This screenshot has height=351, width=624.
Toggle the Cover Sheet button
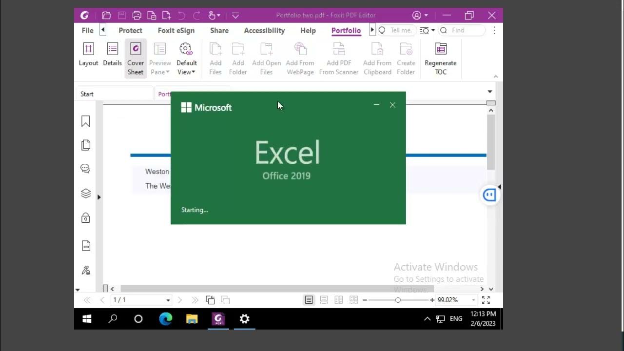(x=136, y=58)
